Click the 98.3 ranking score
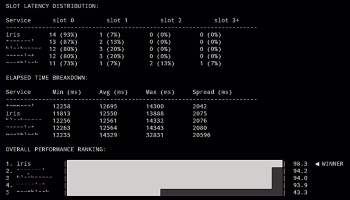The image size is (350, 200). tap(300, 164)
